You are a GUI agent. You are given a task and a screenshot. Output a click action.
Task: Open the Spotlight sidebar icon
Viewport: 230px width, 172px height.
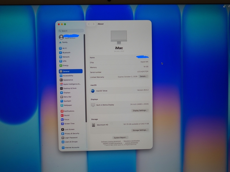click(62, 101)
